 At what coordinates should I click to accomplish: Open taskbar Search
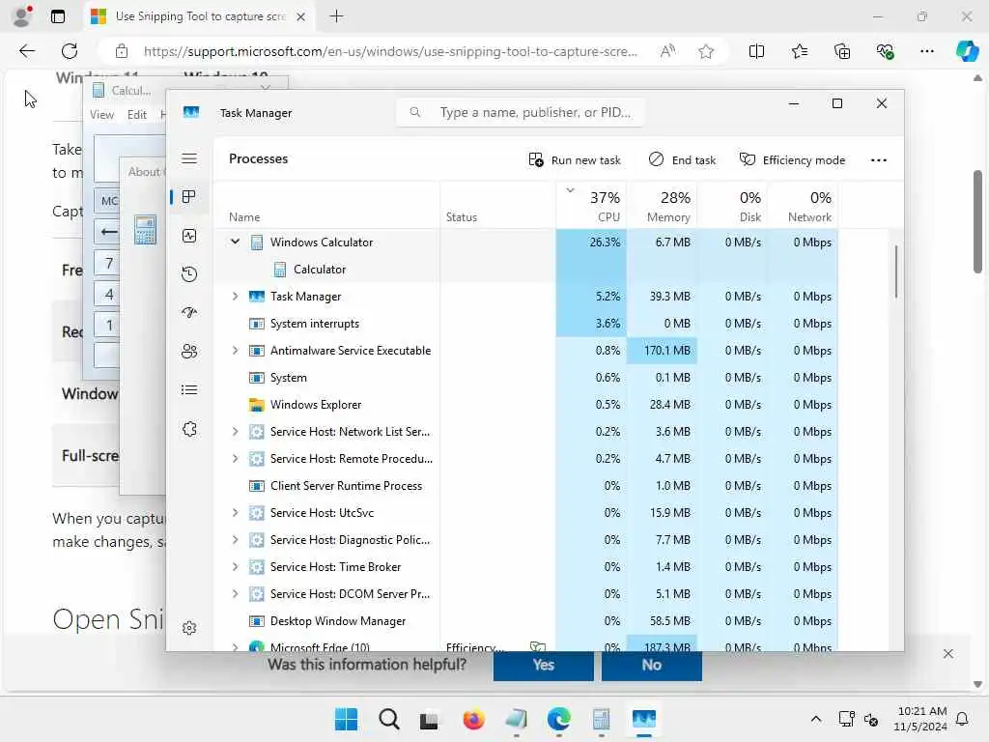pyautogui.click(x=388, y=719)
